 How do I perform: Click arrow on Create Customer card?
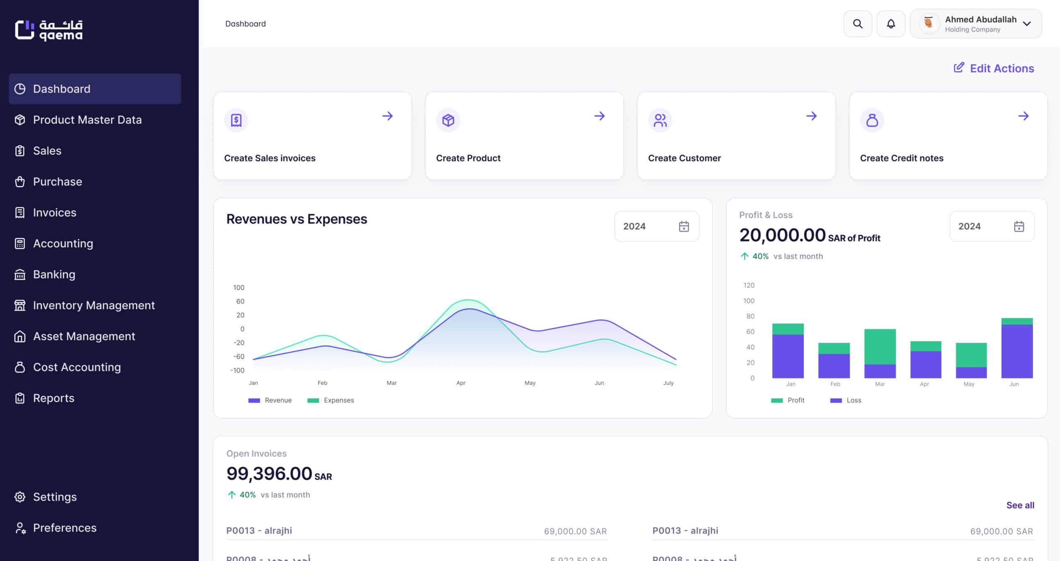(811, 116)
